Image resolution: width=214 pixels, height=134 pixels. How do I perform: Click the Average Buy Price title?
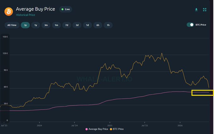click(36, 9)
